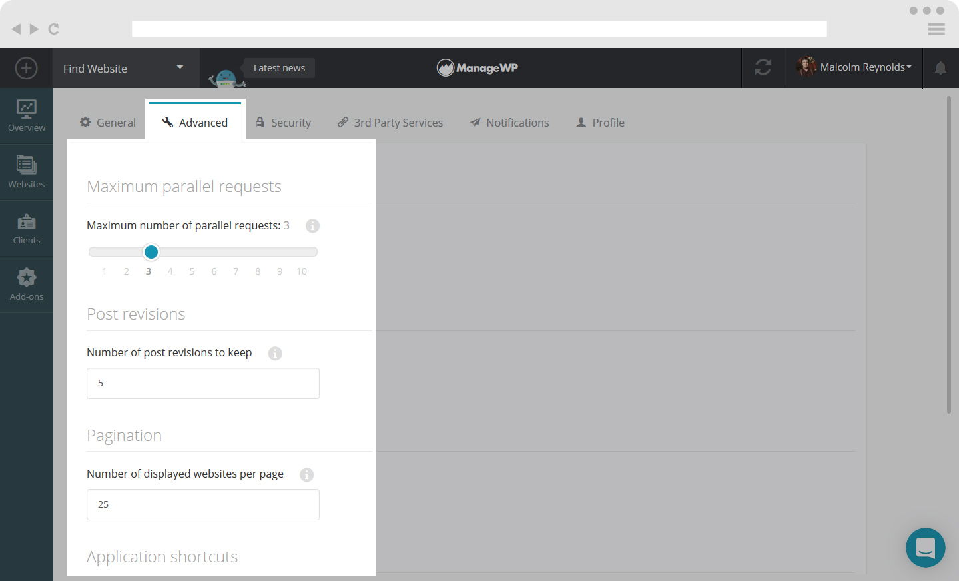
Task: Click the sync refresh icon
Action: (x=763, y=67)
